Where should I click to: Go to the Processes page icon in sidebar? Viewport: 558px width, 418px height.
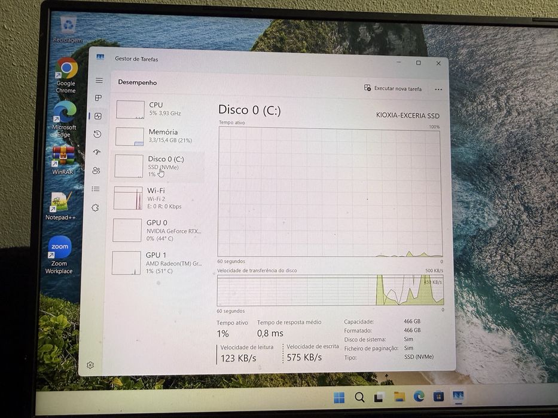click(99, 98)
